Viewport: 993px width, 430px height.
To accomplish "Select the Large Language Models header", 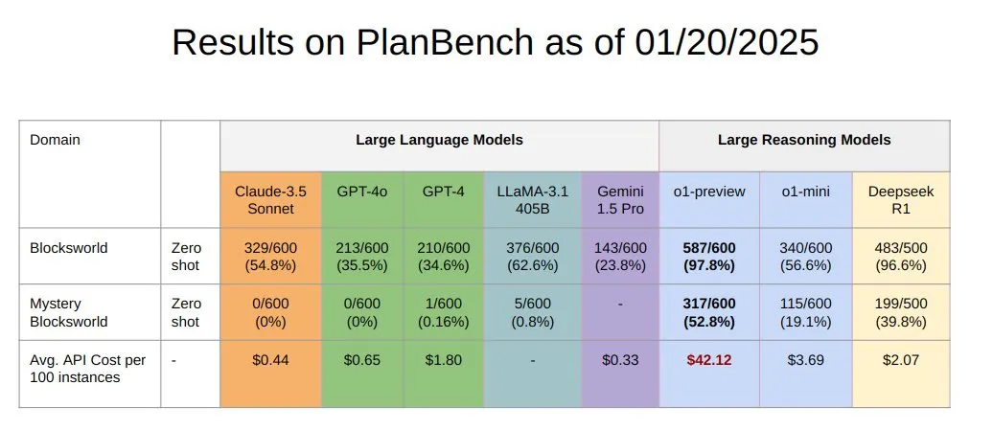I will point(439,140).
